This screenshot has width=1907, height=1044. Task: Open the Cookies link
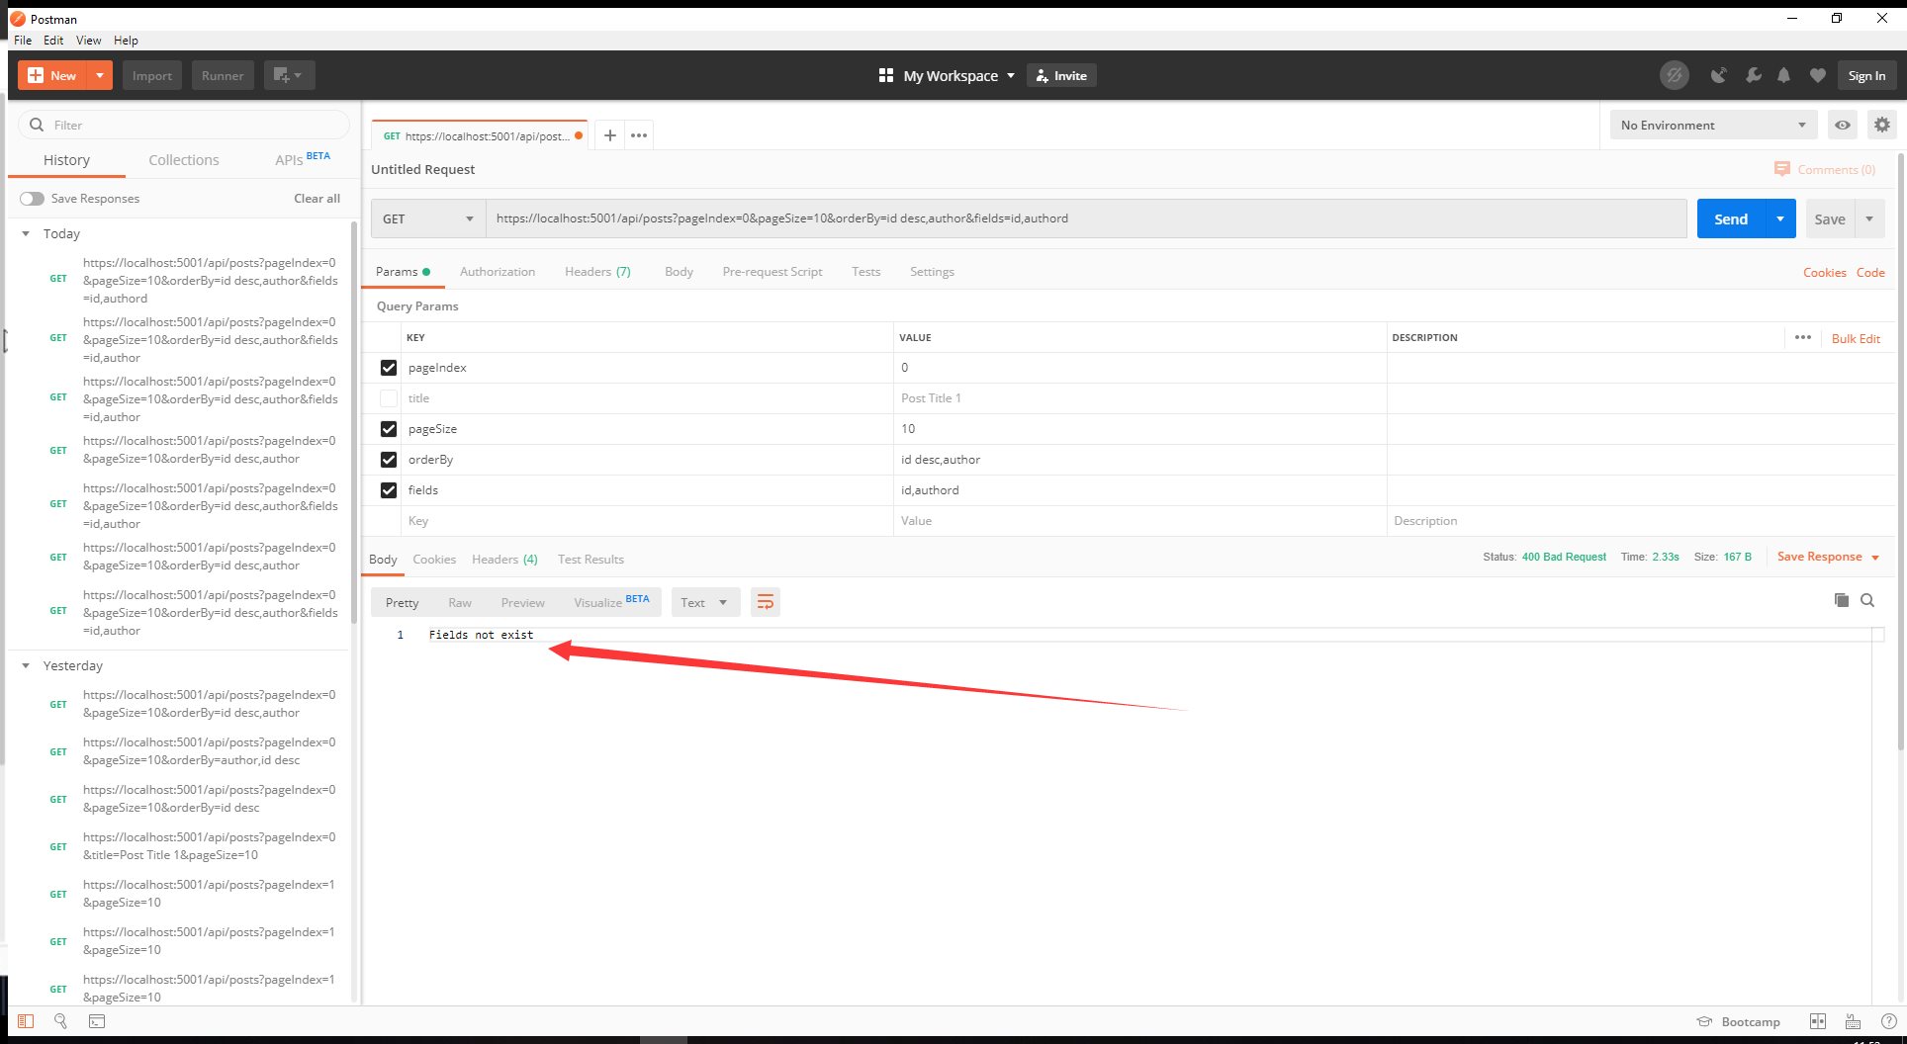pos(1824,272)
